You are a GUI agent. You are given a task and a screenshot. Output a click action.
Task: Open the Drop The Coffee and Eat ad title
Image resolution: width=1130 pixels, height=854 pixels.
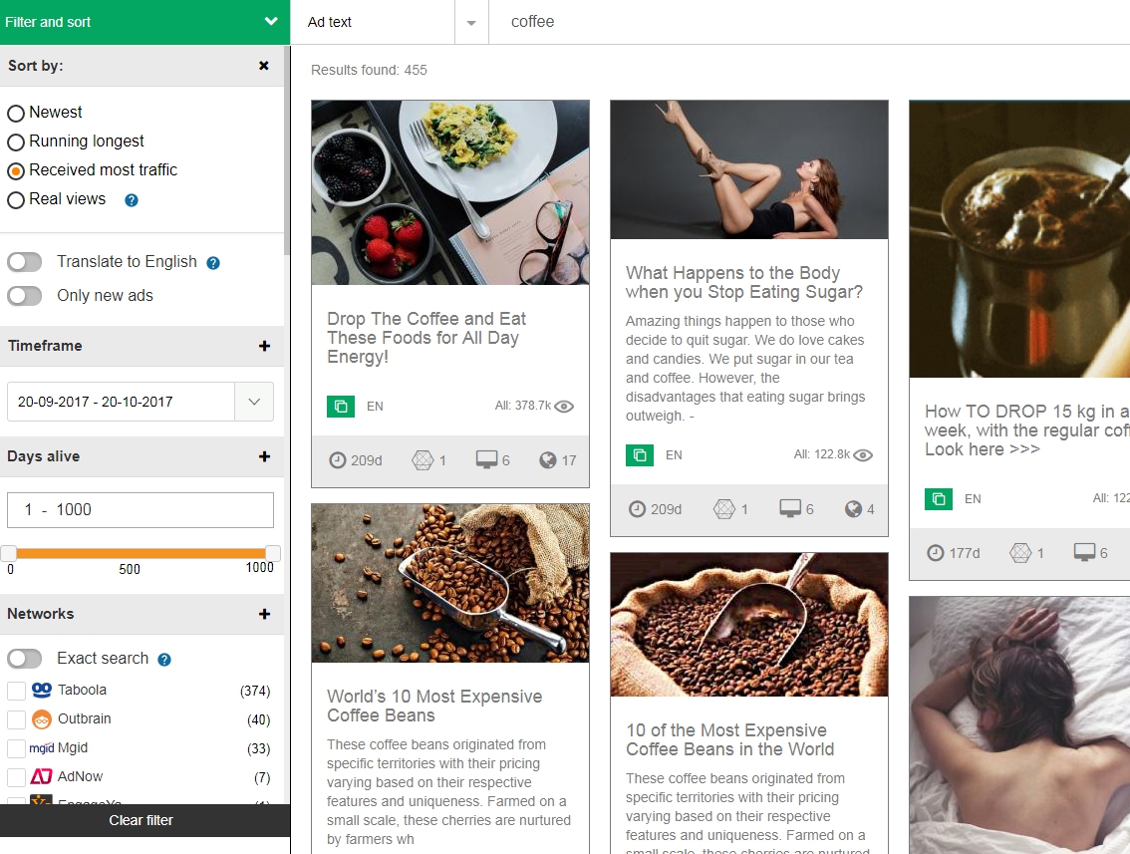(x=426, y=338)
